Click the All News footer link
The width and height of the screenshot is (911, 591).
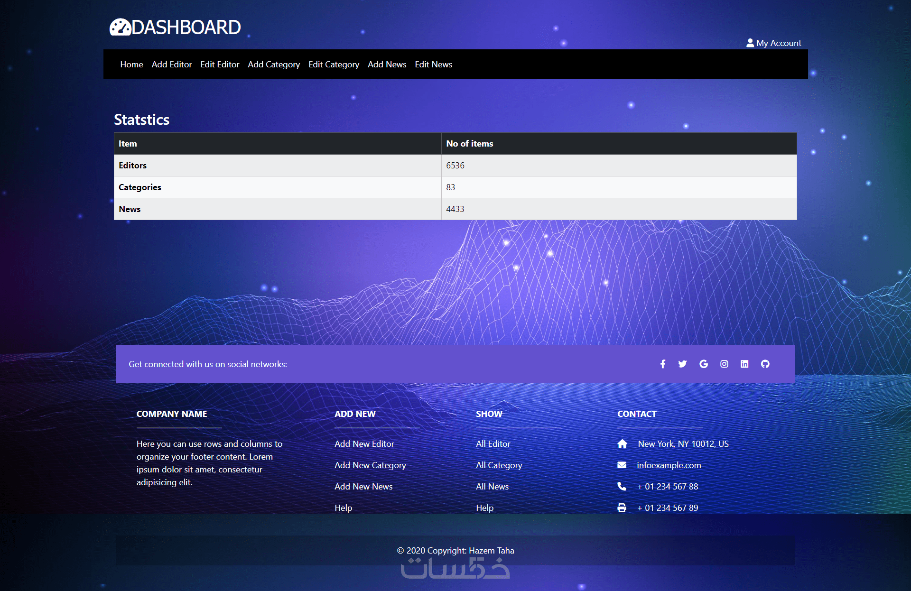coord(492,486)
